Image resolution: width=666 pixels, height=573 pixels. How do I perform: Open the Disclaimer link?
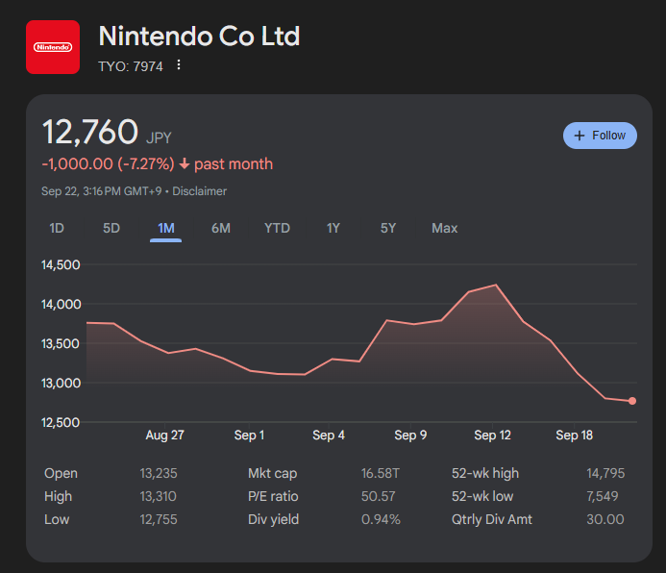click(x=199, y=191)
